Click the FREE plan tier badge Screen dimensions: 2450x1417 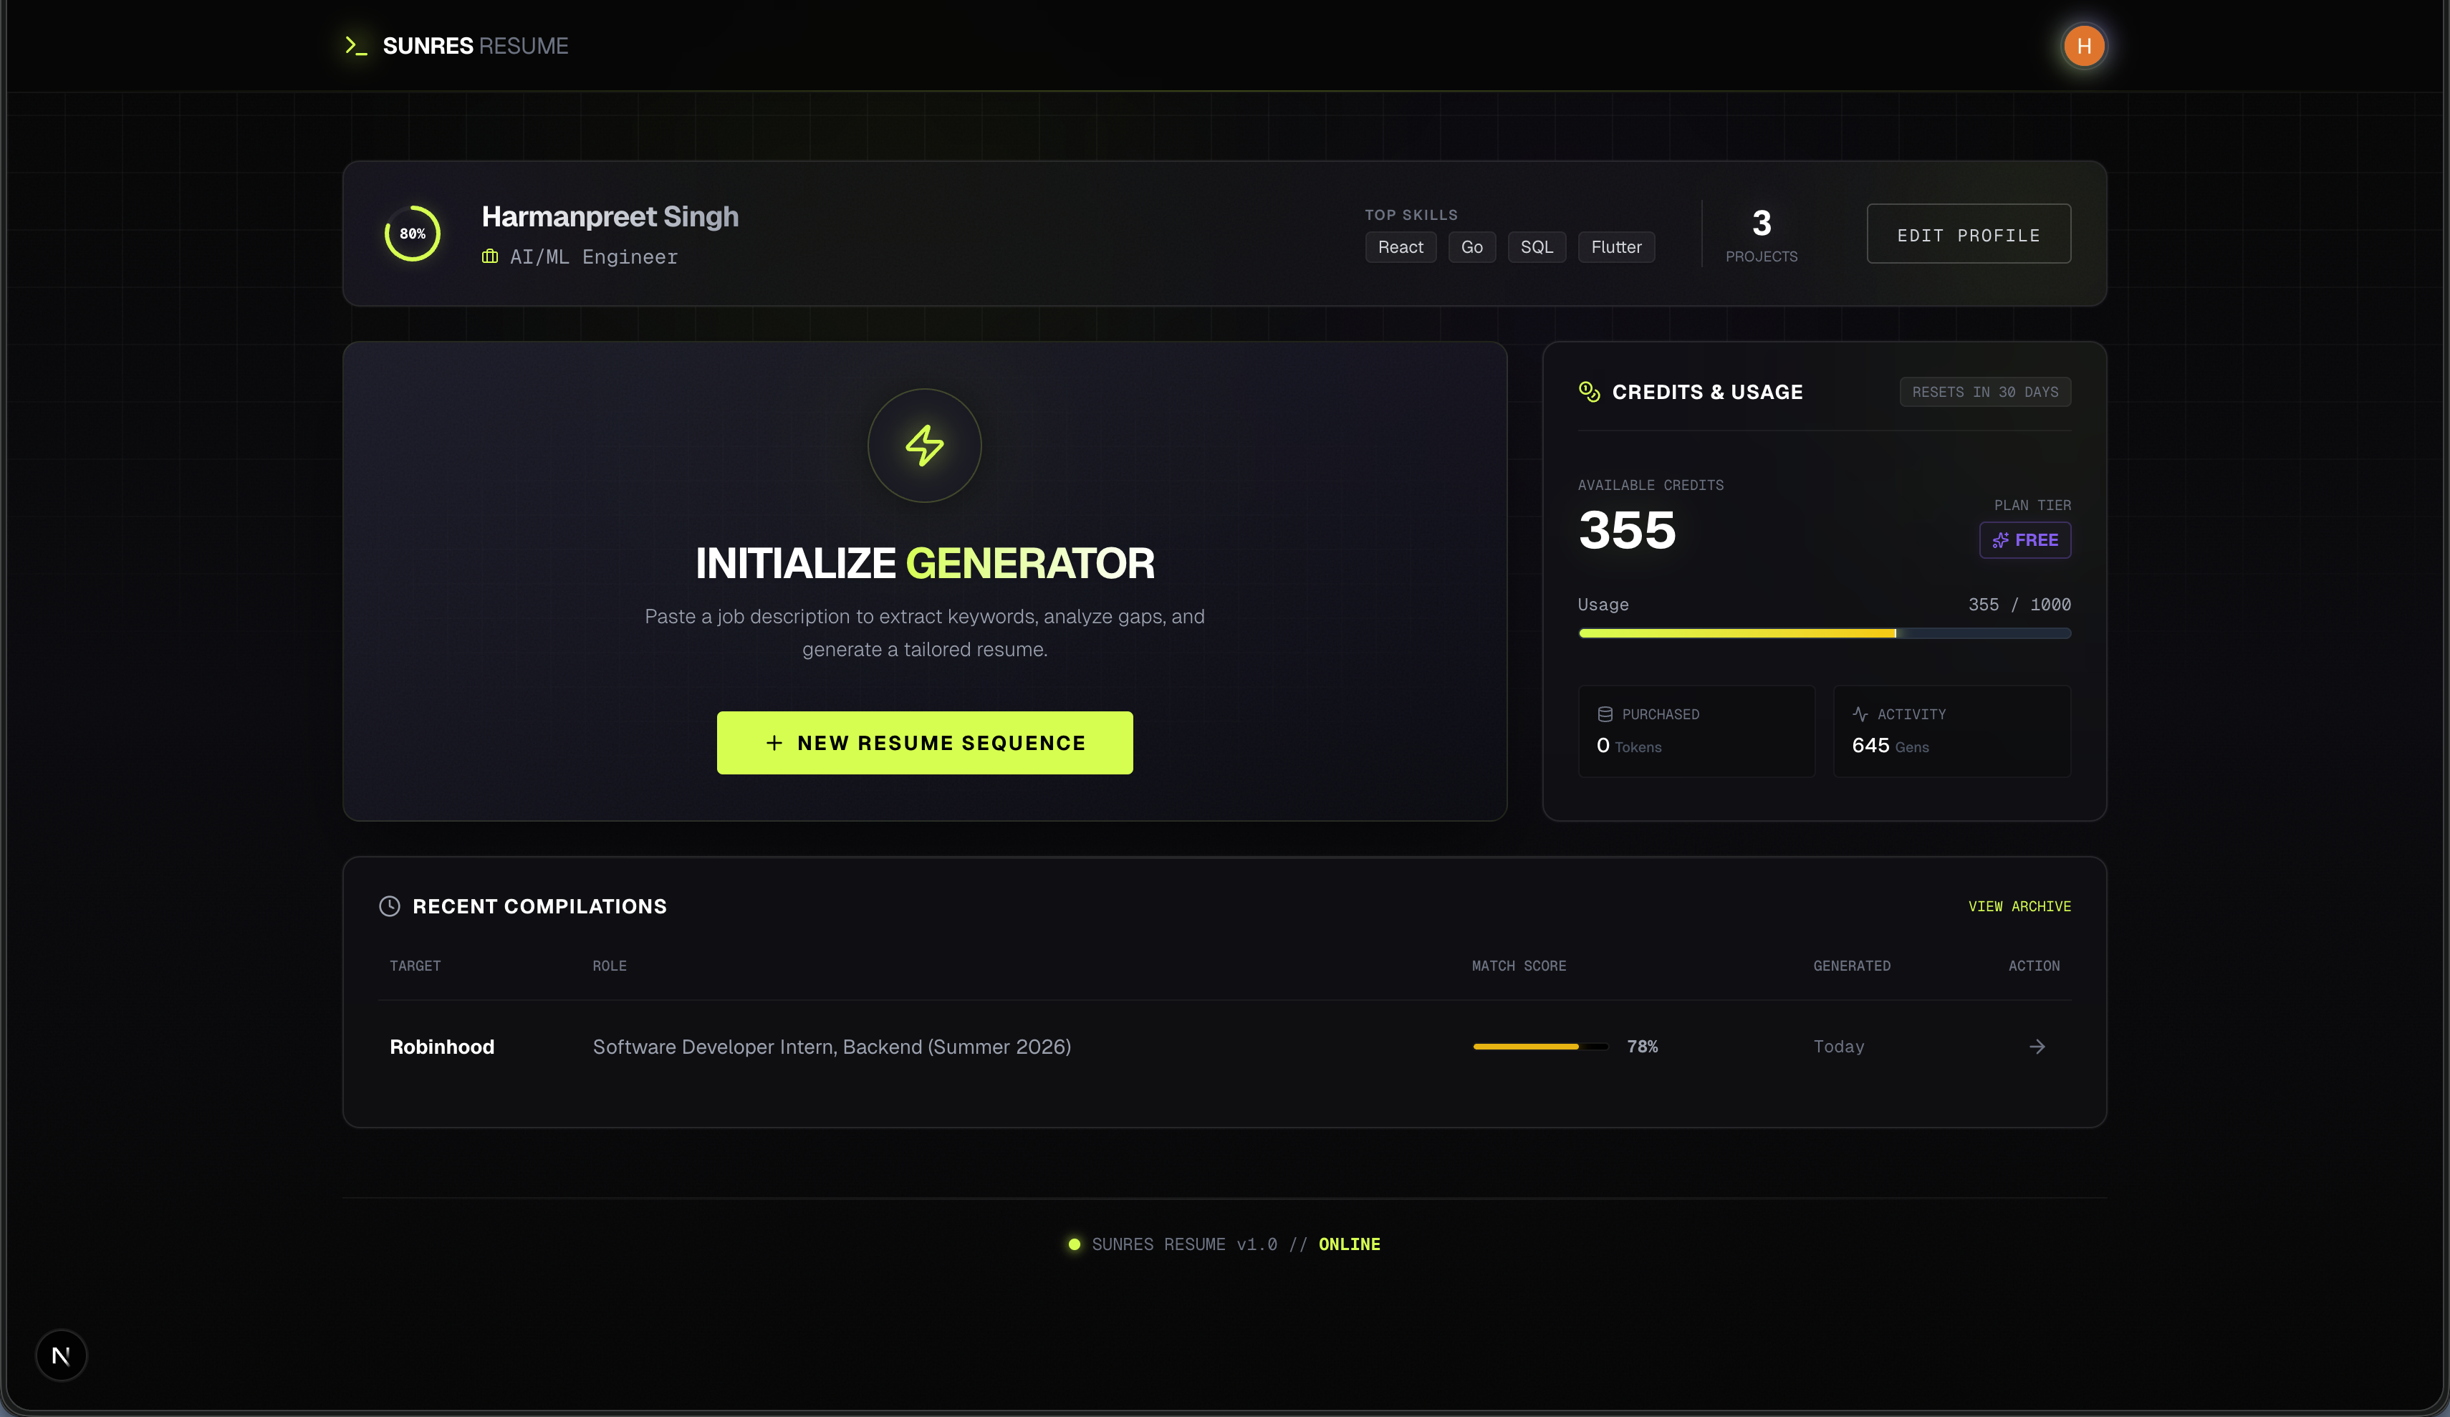point(2024,539)
